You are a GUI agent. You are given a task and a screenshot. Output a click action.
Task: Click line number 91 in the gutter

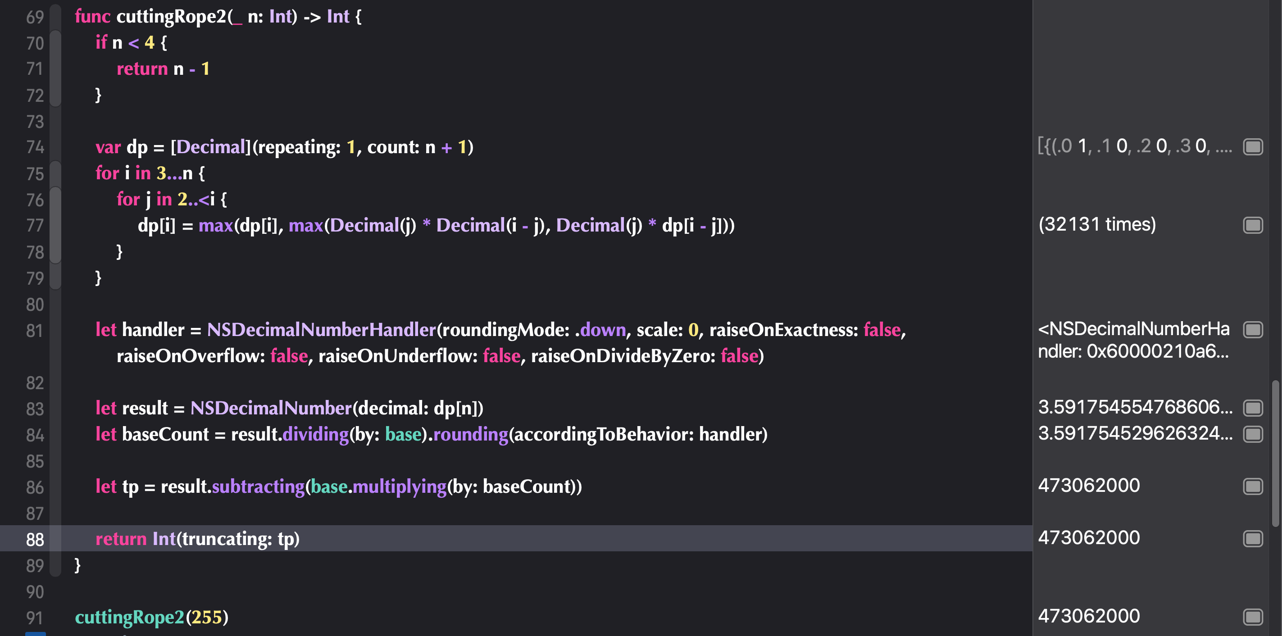(x=35, y=618)
